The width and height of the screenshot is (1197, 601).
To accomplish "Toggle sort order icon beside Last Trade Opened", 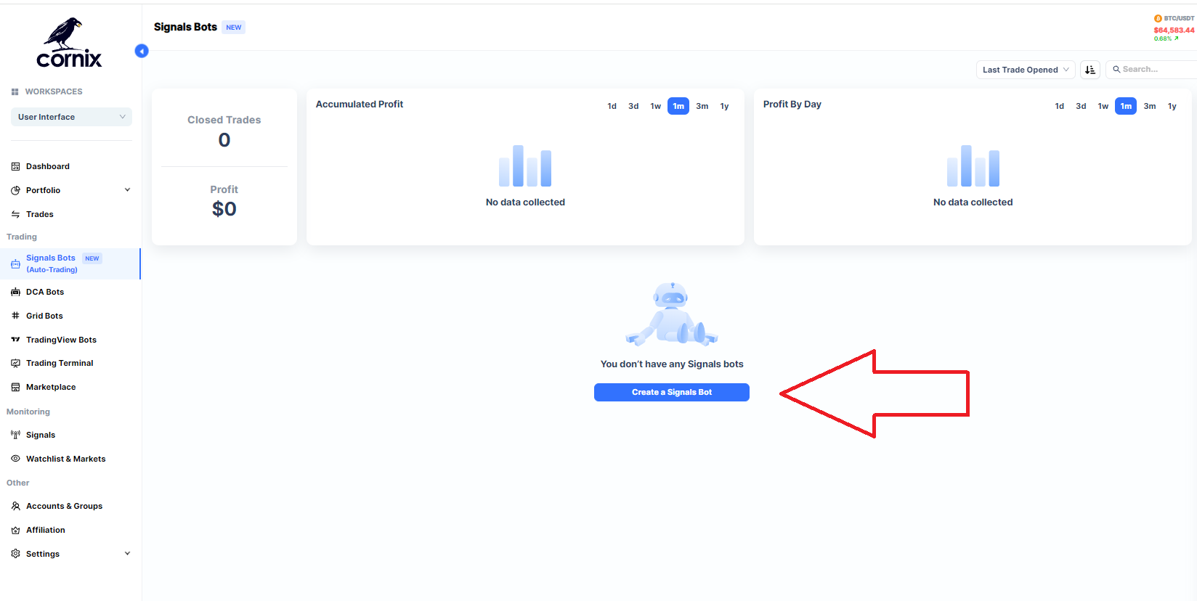I will click(x=1090, y=70).
